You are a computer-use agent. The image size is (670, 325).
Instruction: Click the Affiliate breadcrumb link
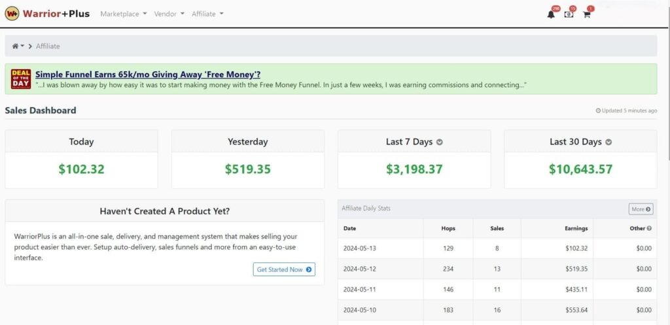(x=48, y=46)
